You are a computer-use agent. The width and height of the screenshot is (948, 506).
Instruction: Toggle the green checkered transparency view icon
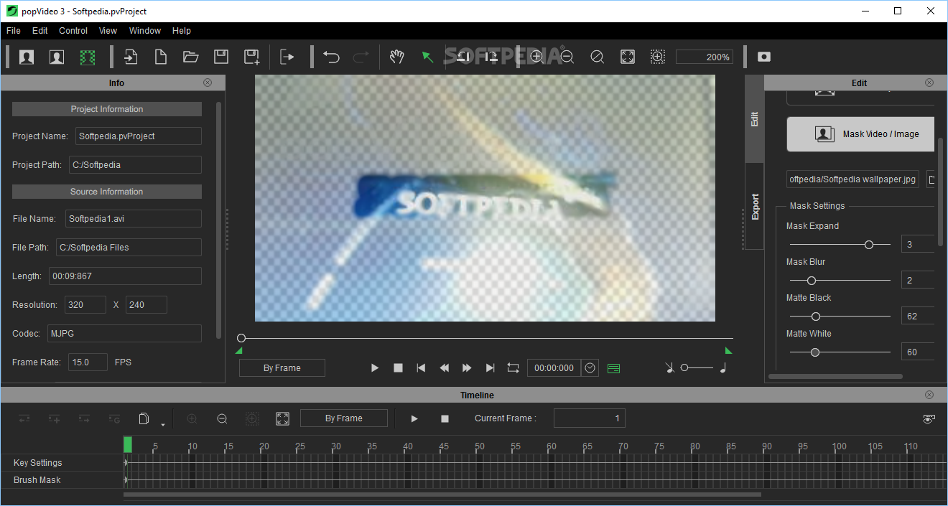(88, 57)
